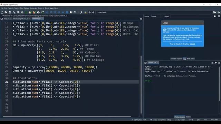221x124 pixels.
Task: Re-run the last script
Action: (42, 12)
